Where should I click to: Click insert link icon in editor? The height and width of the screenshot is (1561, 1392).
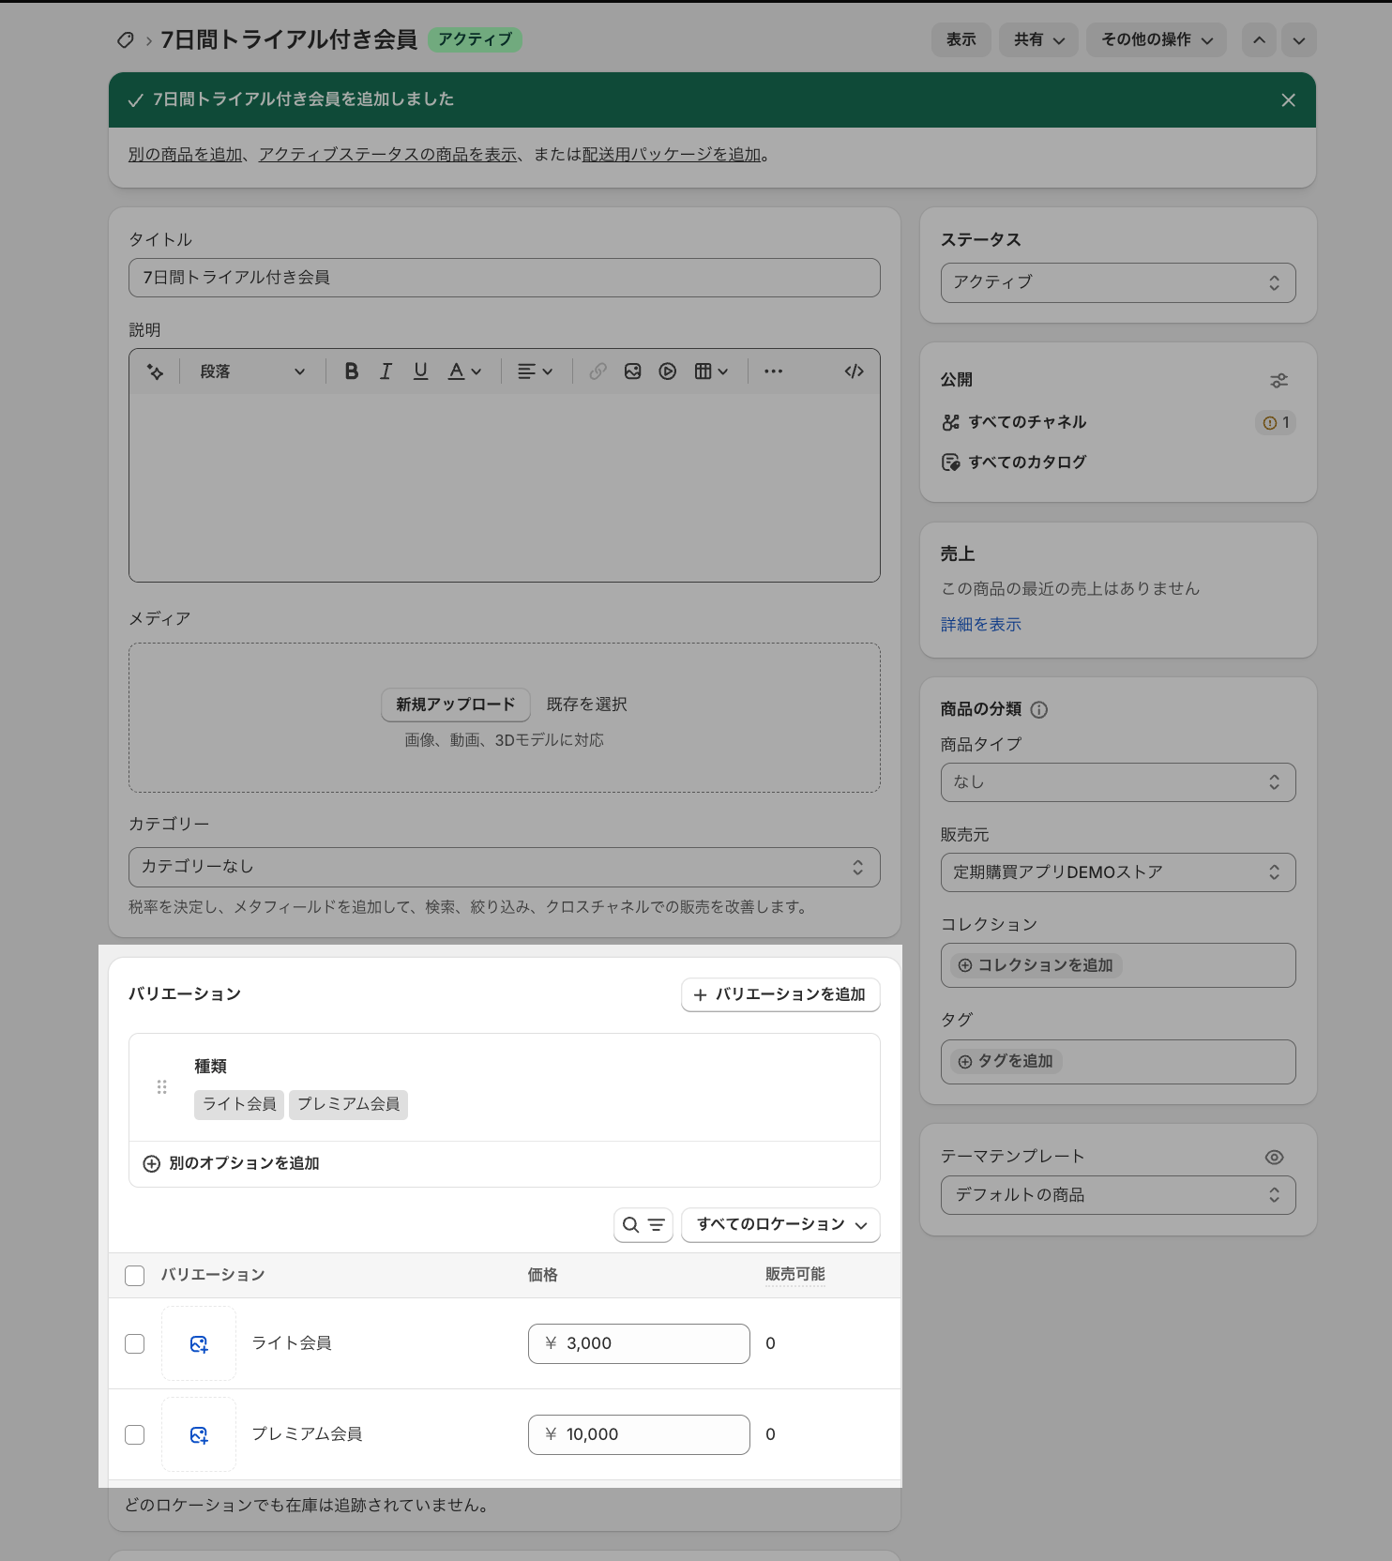(598, 371)
